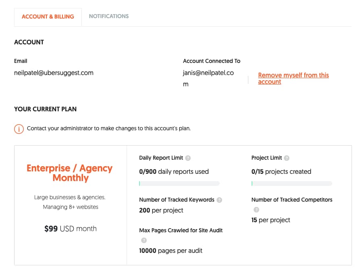Click the daily reports used progress bar
The width and height of the screenshot is (358, 271).
point(179,183)
